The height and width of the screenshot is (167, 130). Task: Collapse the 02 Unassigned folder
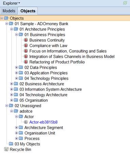(x=6, y=106)
